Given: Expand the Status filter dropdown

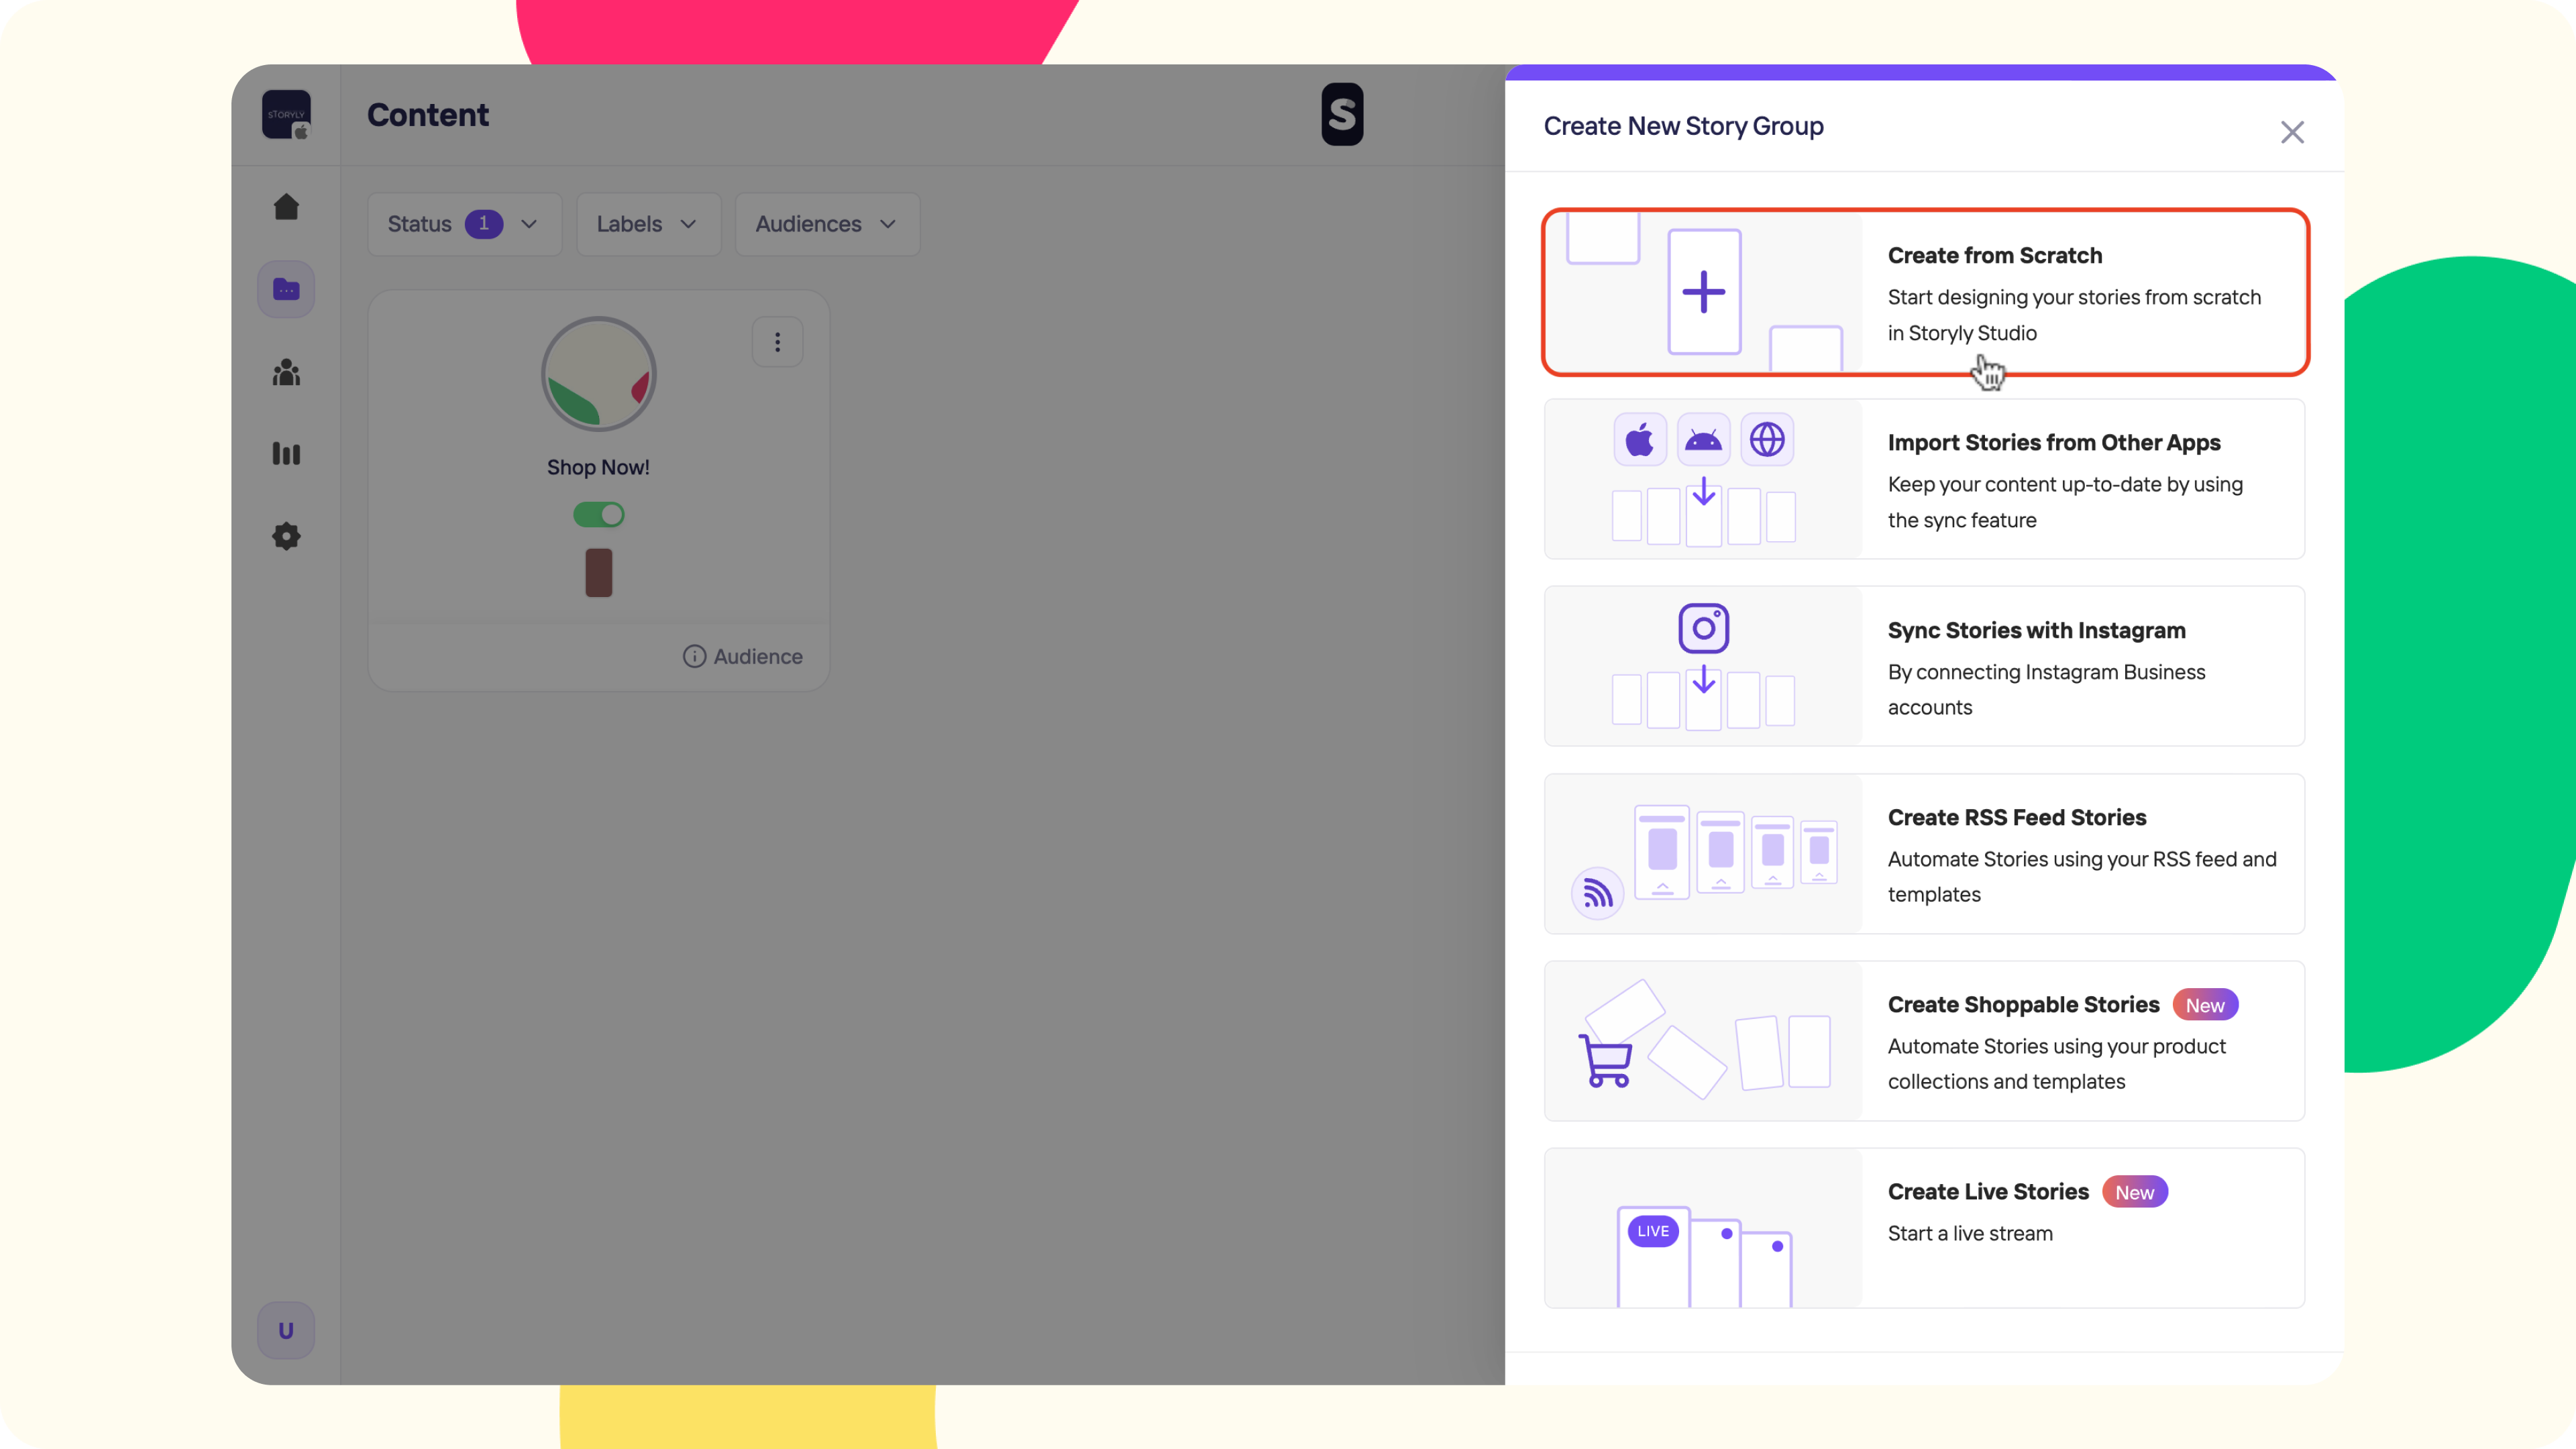Looking at the screenshot, I should click(463, 224).
